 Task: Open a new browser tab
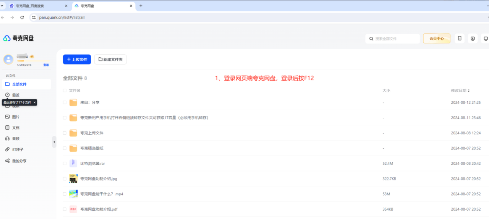pyautogui.click(x=141, y=6)
